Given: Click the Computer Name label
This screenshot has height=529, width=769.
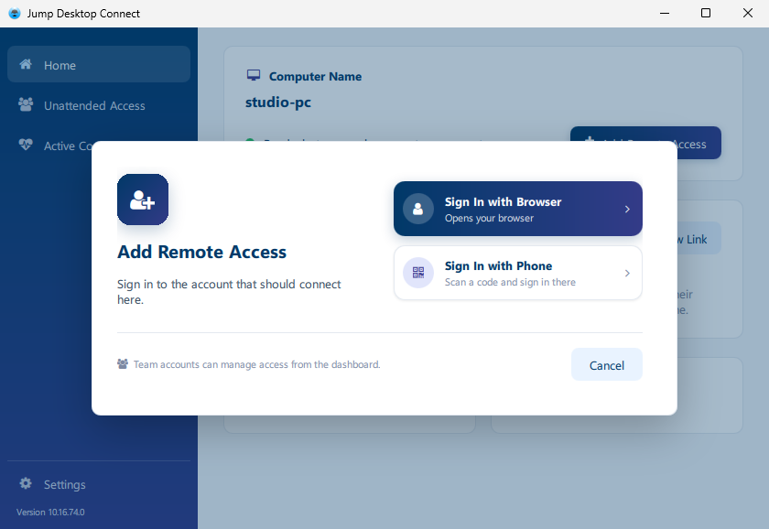Looking at the screenshot, I should [315, 77].
